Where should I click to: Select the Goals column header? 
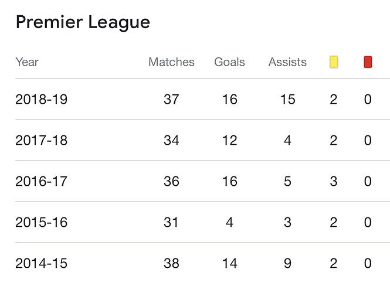(x=229, y=62)
